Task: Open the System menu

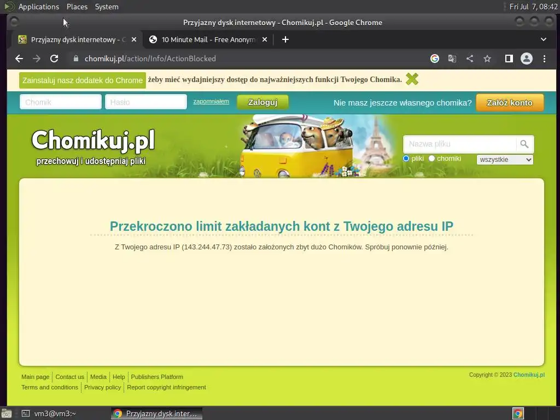Action: pos(107,7)
